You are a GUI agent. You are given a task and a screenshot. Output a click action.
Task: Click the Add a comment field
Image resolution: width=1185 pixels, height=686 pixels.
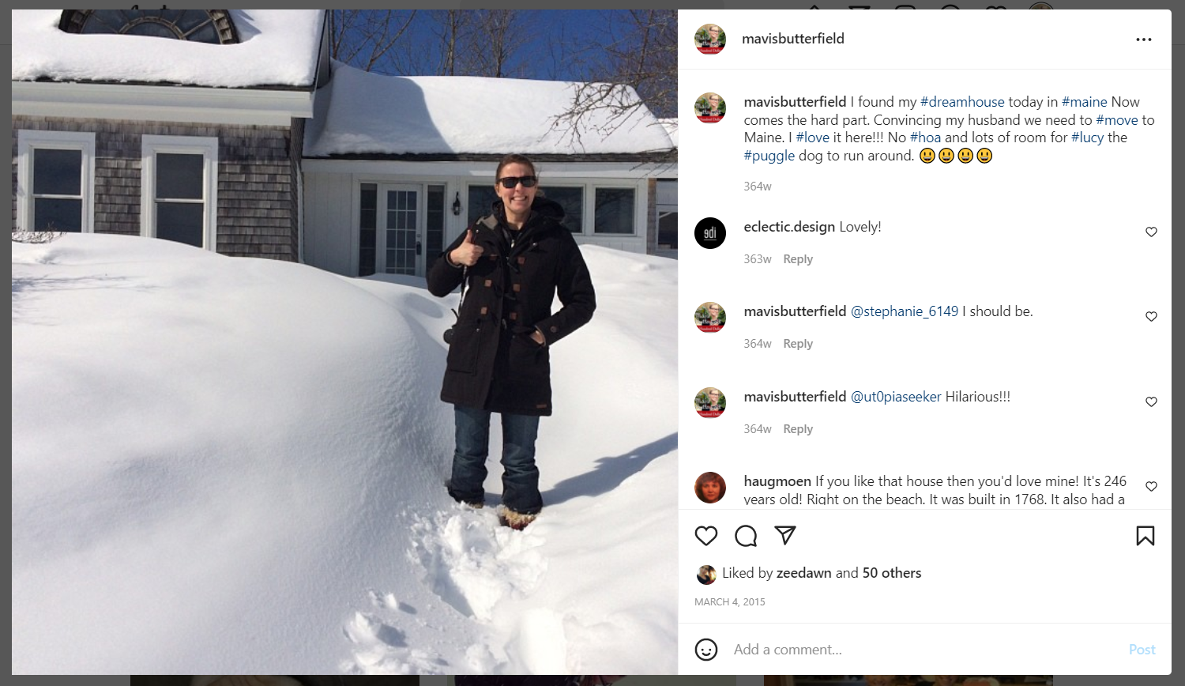click(x=924, y=650)
